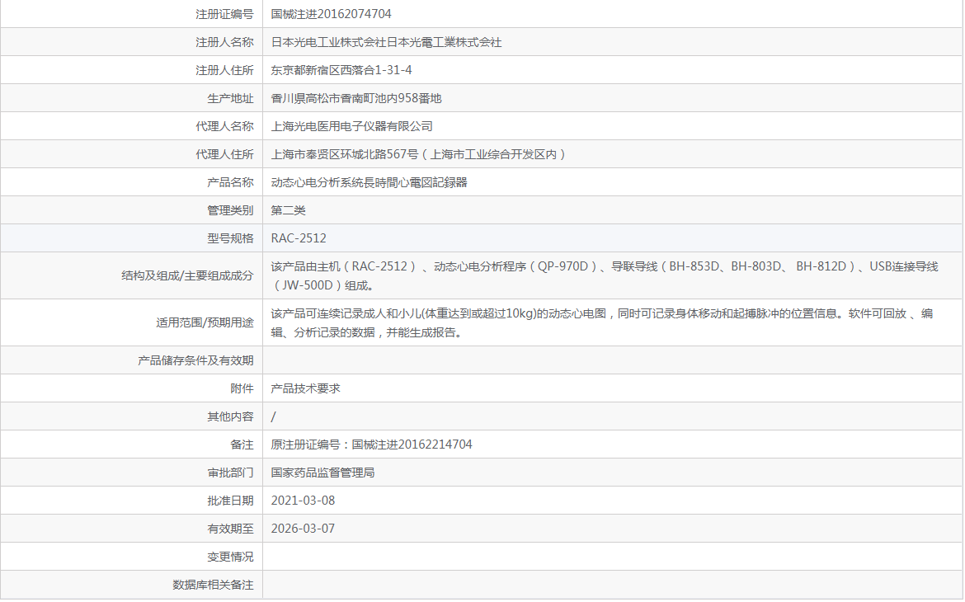Select the 变更情况 label
Screen dimensions: 965x602
[x=230, y=557]
